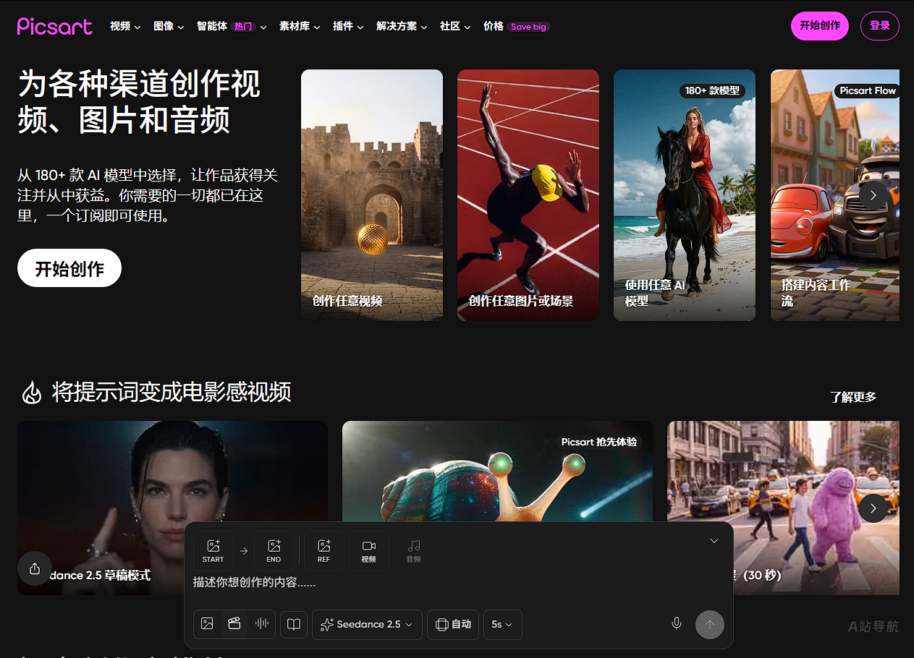The height and width of the screenshot is (658, 914).
Task: Click share icon on Seedance video card
Action: (35, 569)
